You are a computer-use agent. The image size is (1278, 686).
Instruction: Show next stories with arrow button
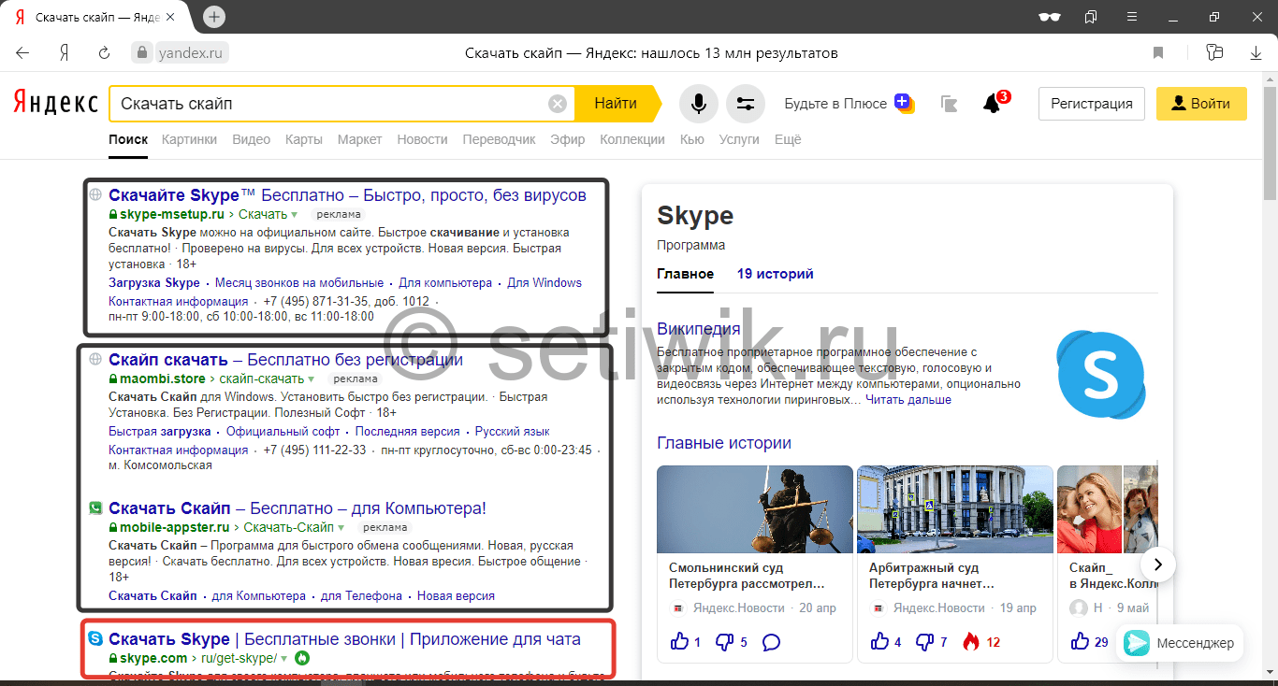(x=1158, y=564)
